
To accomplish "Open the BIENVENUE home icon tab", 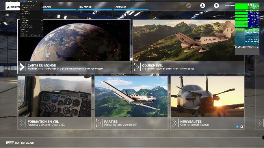I will coord(13,7).
